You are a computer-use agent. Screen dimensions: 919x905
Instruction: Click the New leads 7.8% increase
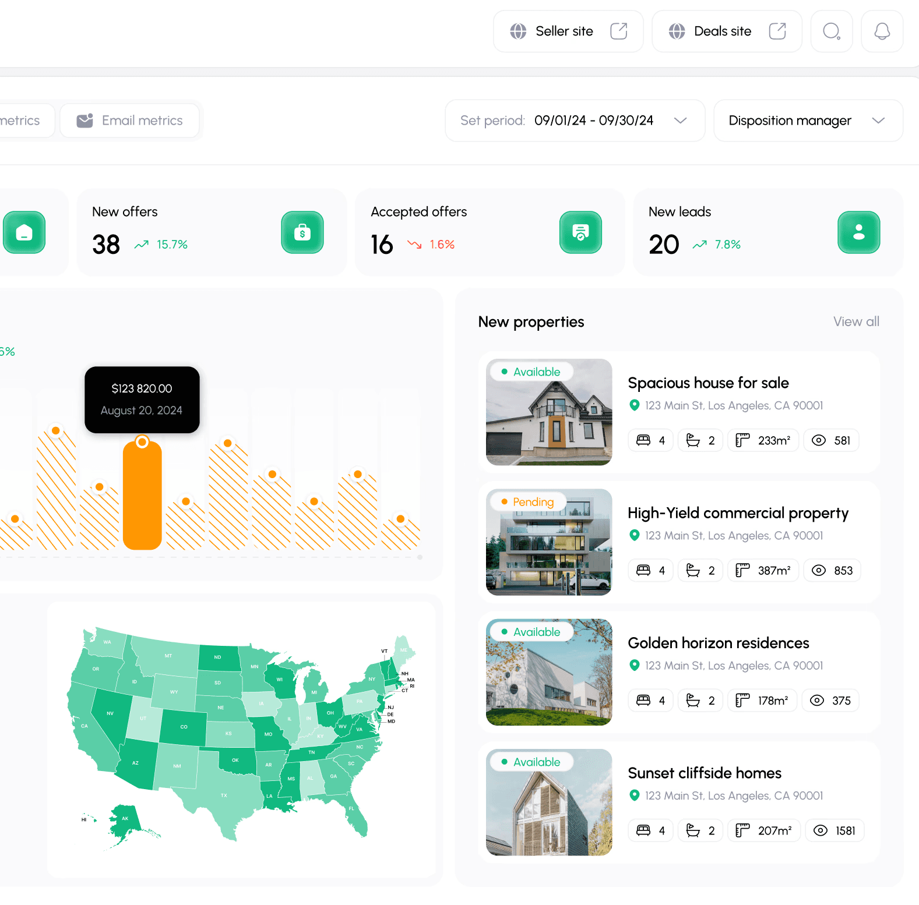coord(717,245)
